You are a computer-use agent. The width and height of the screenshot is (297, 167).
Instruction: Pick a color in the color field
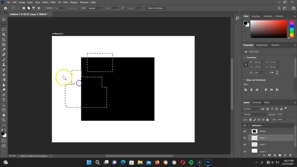point(269,29)
